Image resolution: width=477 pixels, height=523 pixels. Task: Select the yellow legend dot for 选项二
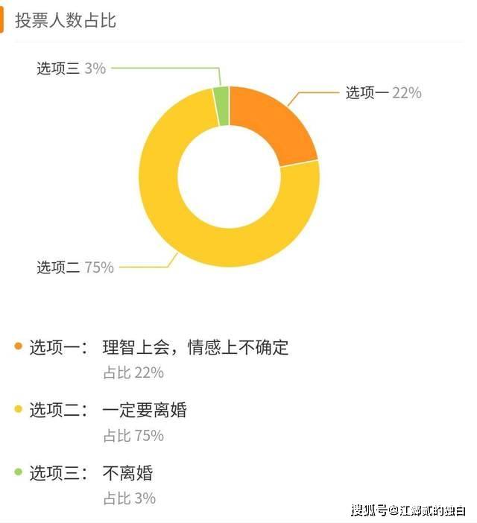(19, 408)
